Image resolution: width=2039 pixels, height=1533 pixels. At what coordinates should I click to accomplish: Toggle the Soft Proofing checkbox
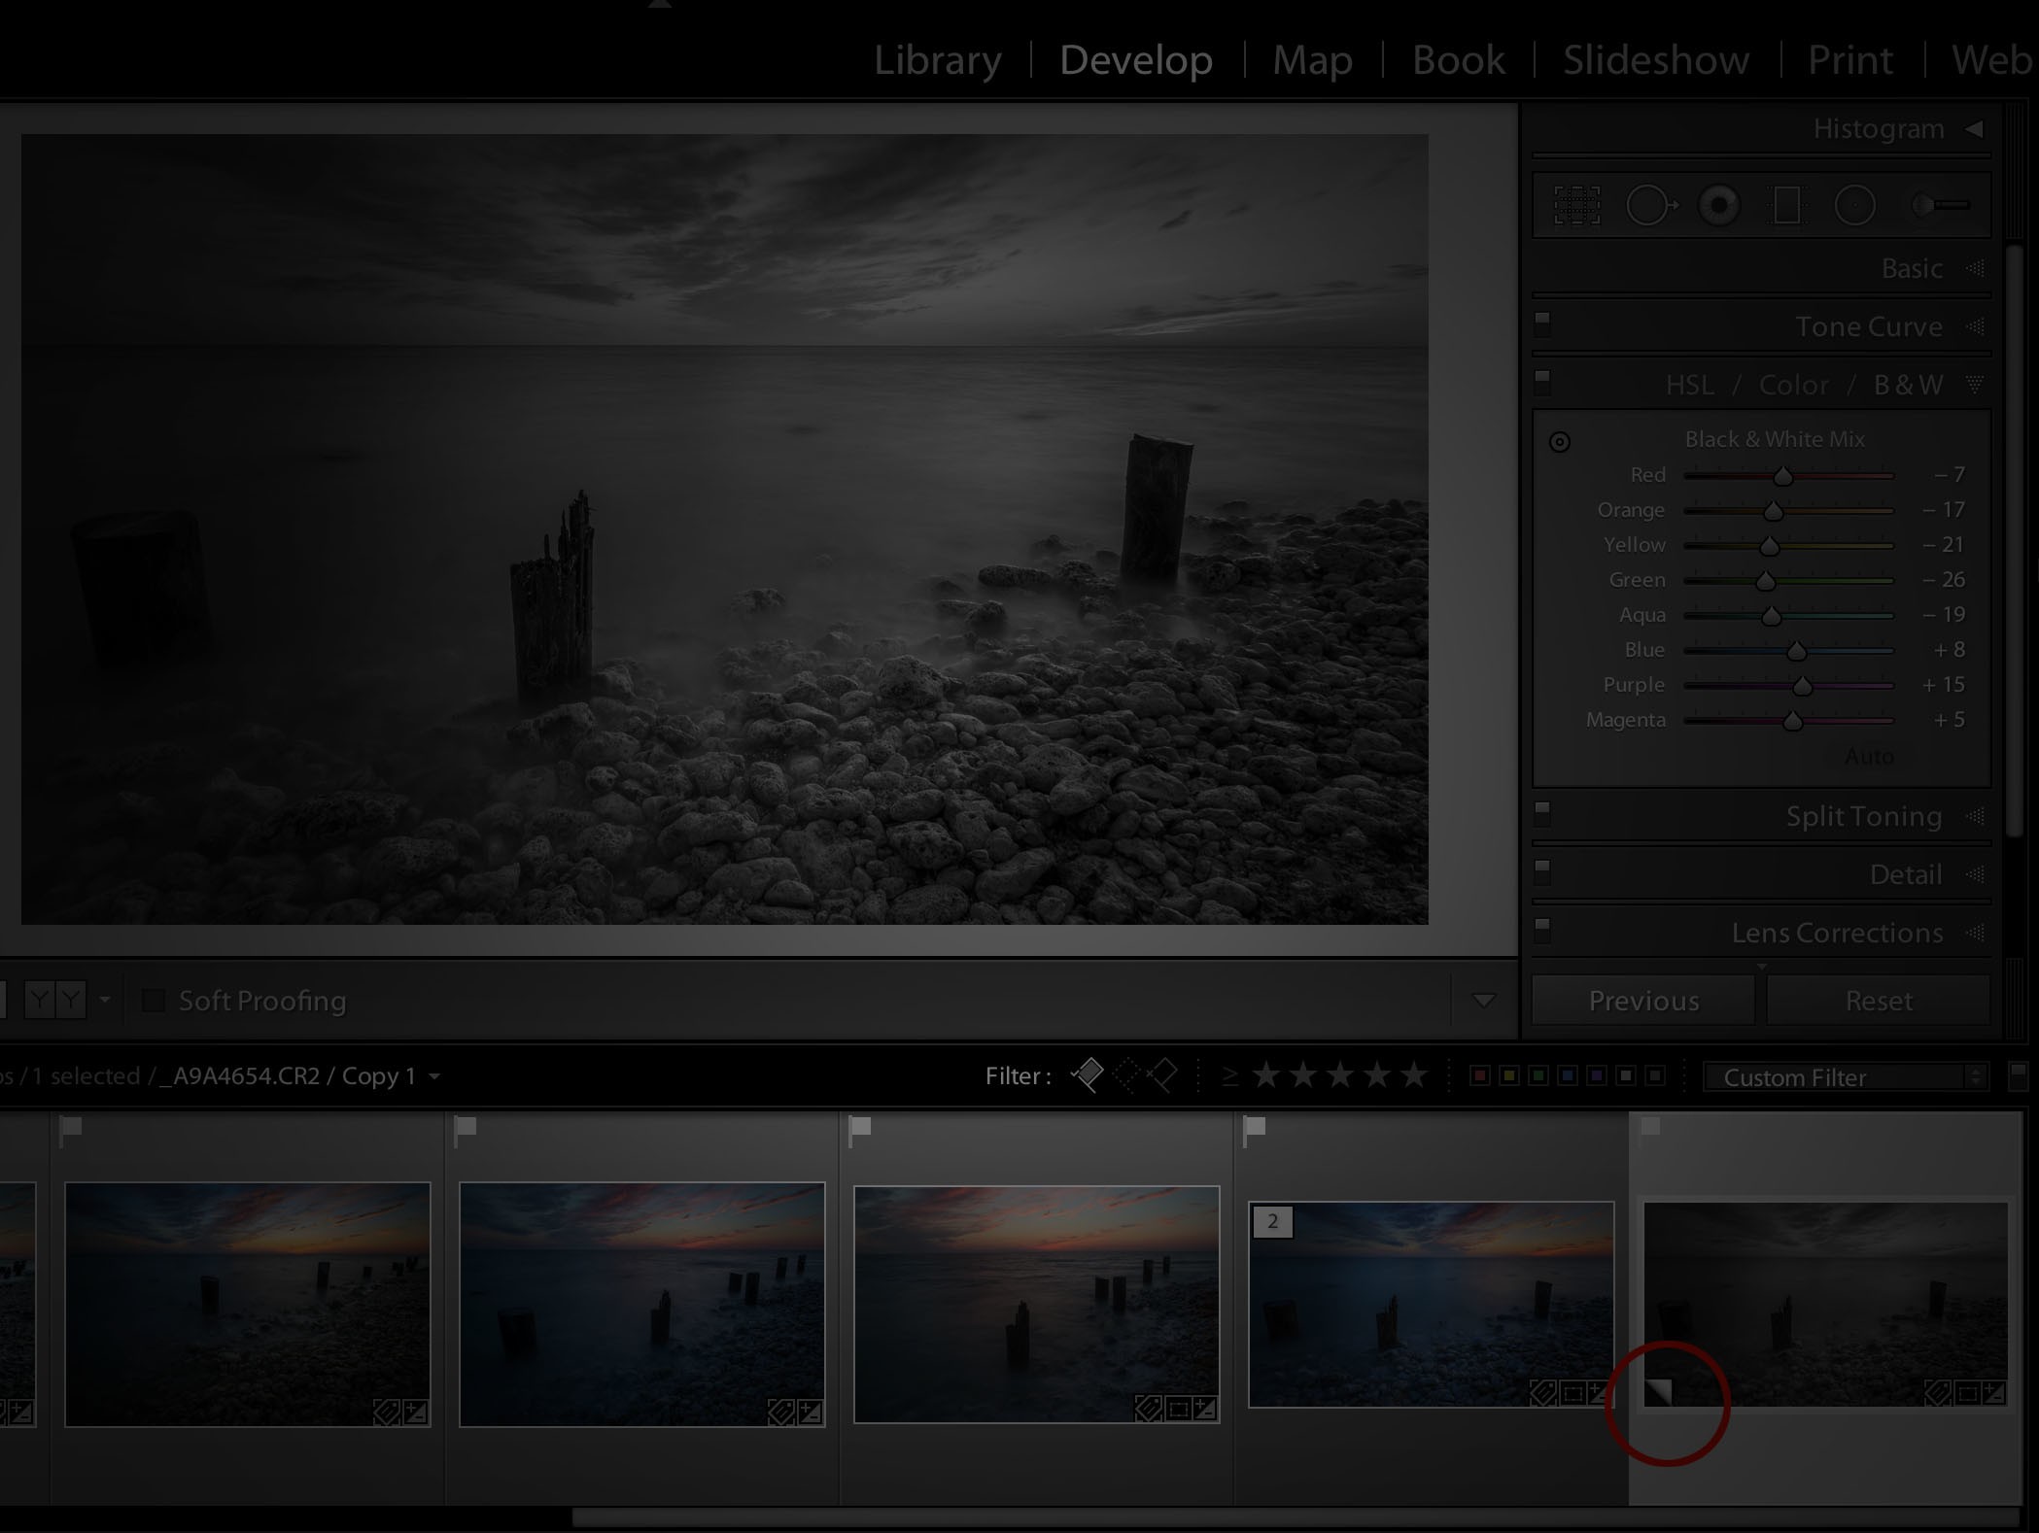pos(153,1000)
